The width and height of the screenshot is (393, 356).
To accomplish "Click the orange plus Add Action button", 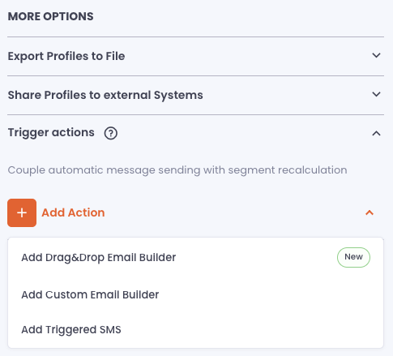I will point(22,212).
